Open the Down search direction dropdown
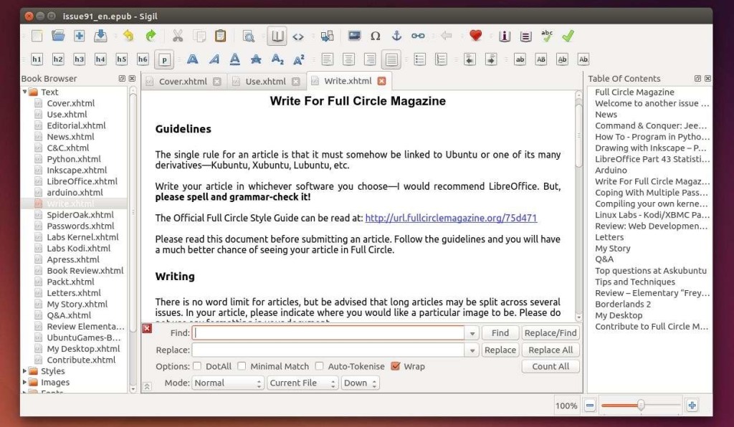 pyautogui.click(x=360, y=383)
